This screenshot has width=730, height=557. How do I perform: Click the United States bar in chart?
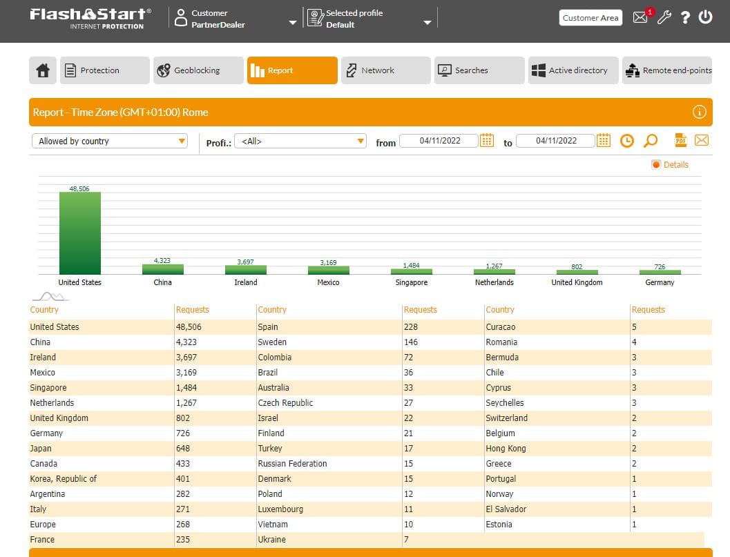pyautogui.click(x=80, y=233)
